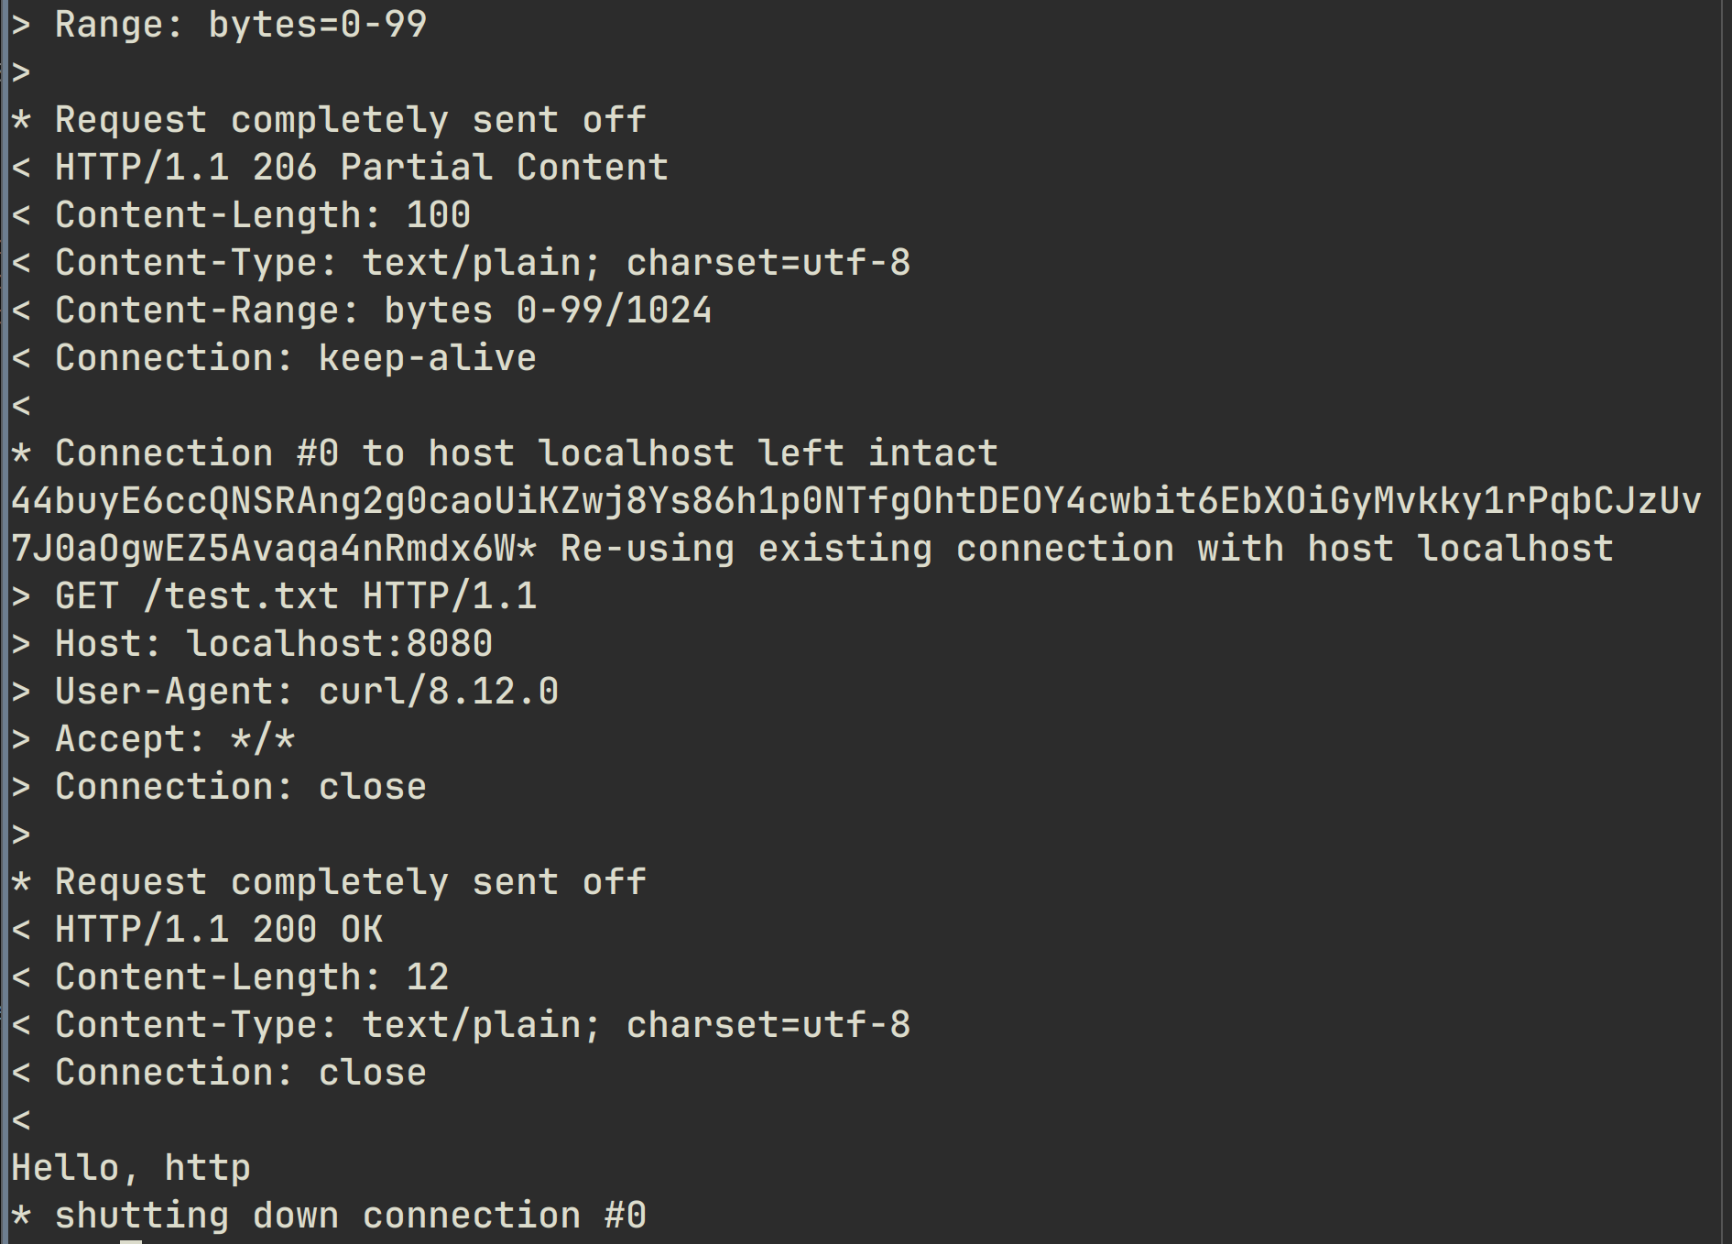Click the "Accept: */*" request header line
The height and width of the screenshot is (1244, 1732).
tap(174, 739)
